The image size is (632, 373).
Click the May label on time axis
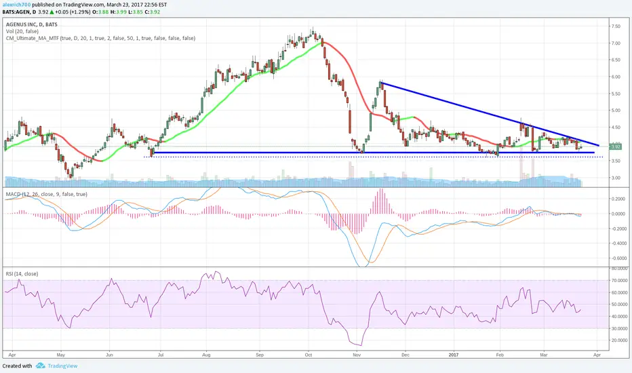pyautogui.click(x=61, y=355)
